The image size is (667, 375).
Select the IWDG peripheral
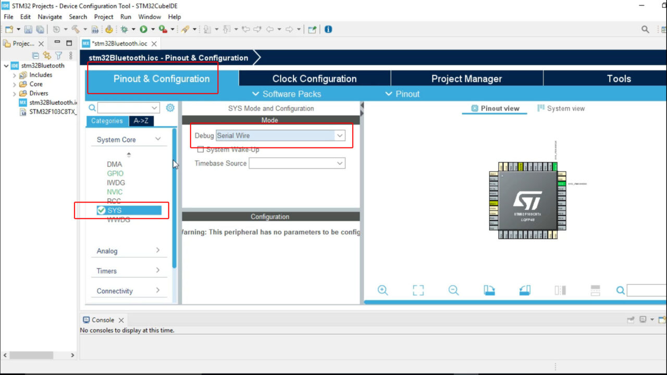pos(116,183)
